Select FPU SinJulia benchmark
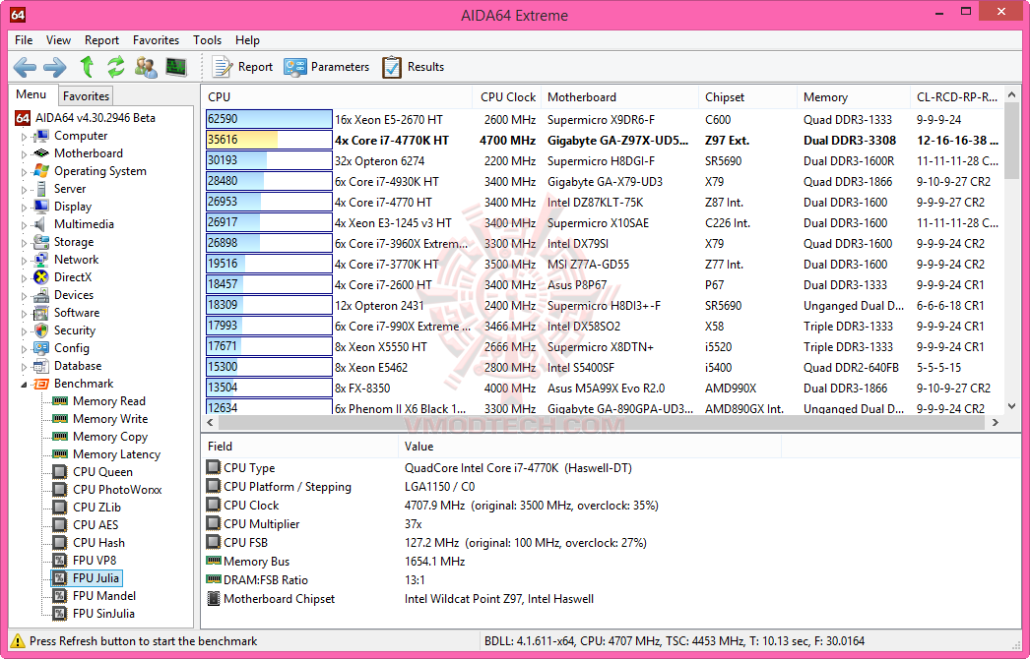The image size is (1030, 659). (103, 614)
